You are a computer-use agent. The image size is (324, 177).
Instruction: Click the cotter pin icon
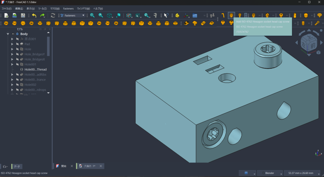coord(317,23)
